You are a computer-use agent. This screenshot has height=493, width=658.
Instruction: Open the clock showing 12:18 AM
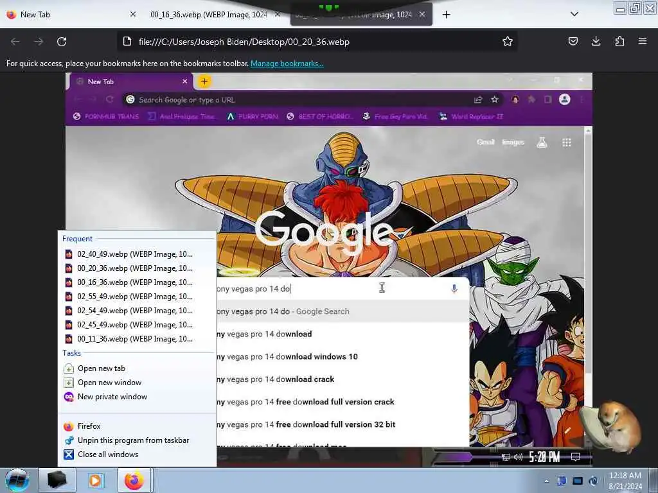point(625,480)
